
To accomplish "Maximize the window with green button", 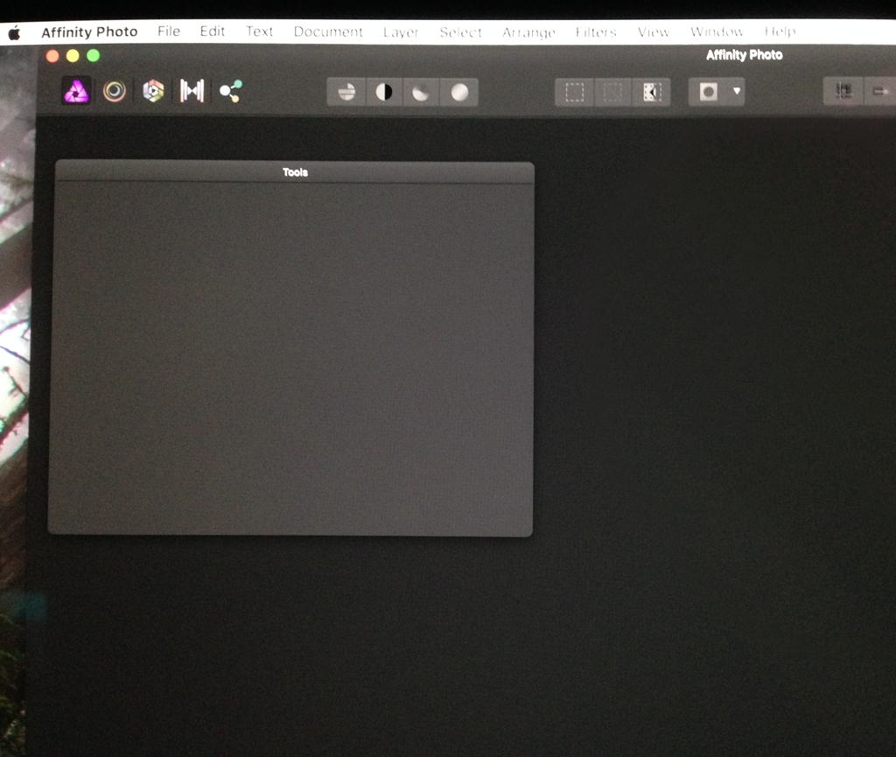I will pyautogui.click(x=93, y=55).
